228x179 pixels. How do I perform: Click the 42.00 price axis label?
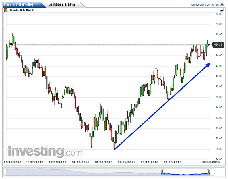pyautogui.click(x=219, y=66)
